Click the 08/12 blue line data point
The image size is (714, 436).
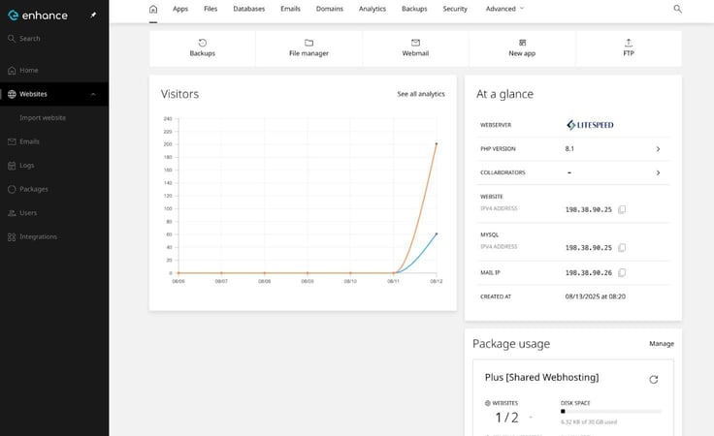point(437,234)
